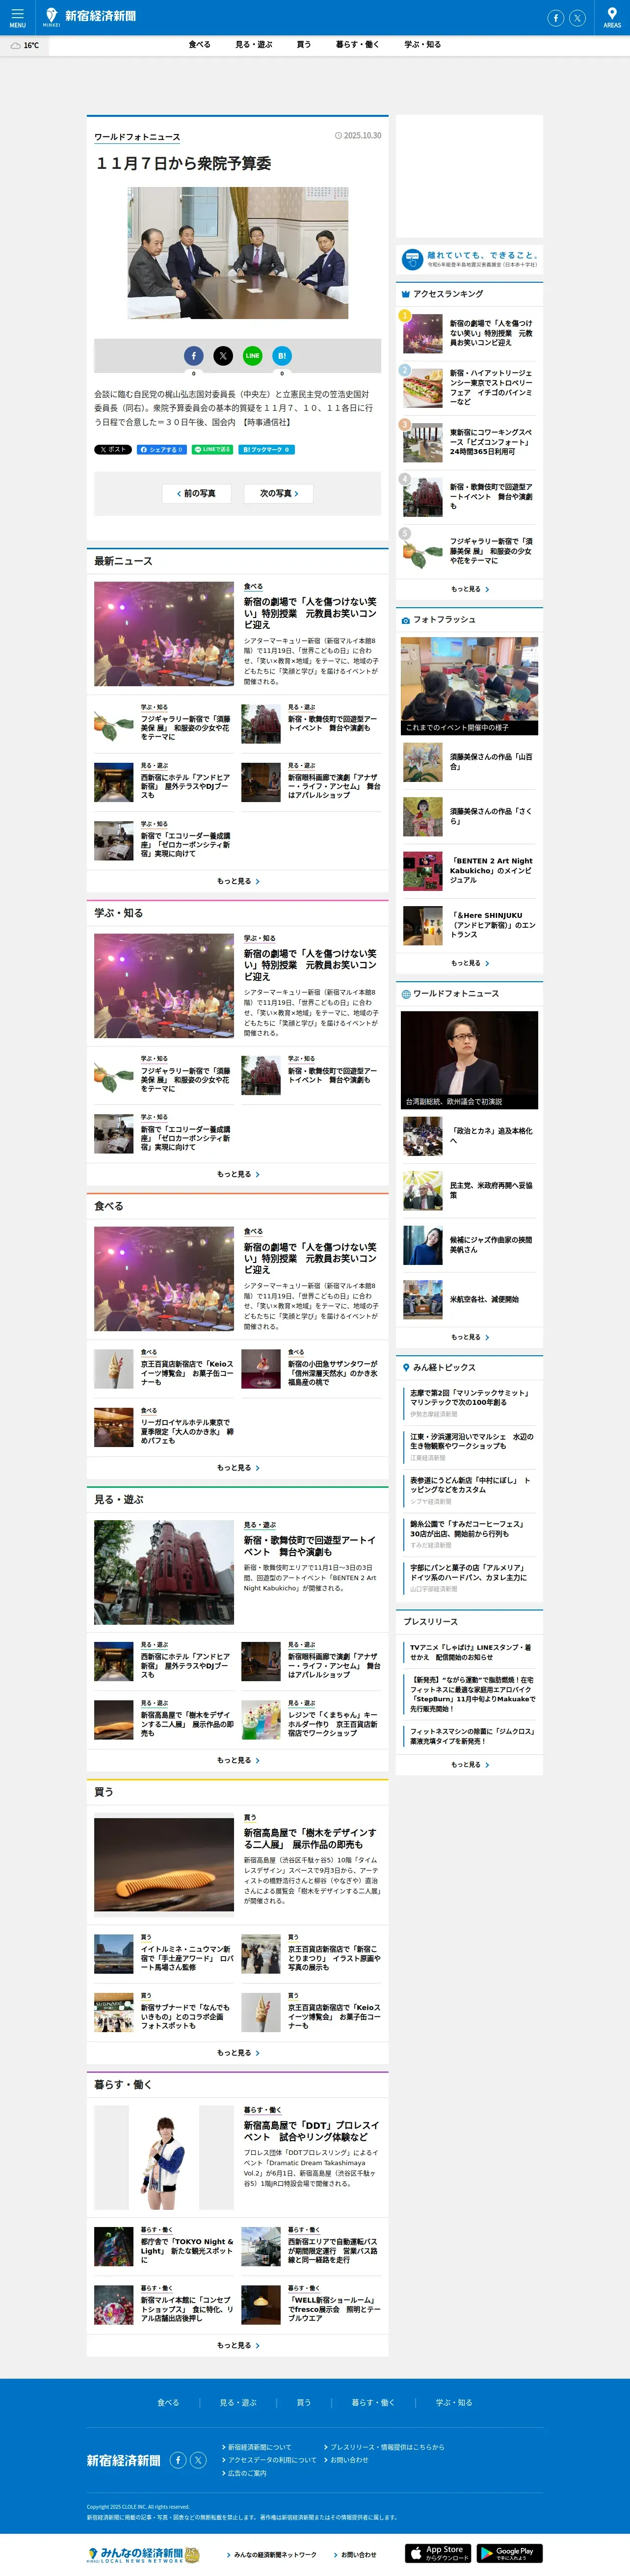Open 西新宿にホテル「アンドヒア新宿」 in 最新ニュース

(x=186, y=786)
